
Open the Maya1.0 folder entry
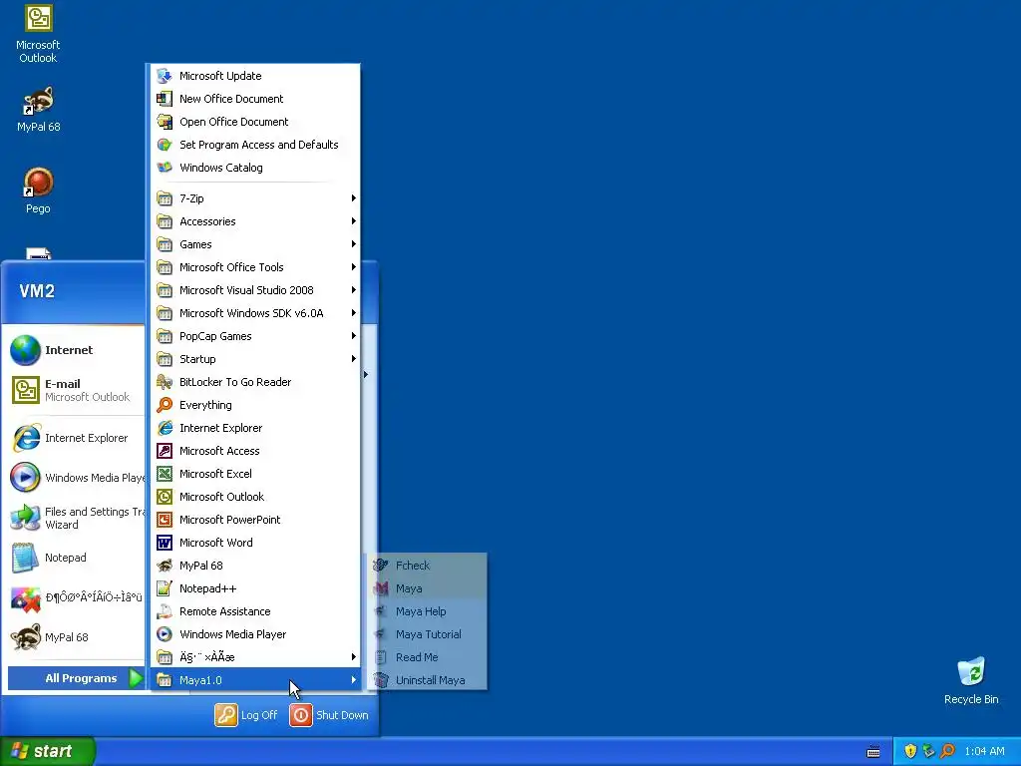coord(255,680)
